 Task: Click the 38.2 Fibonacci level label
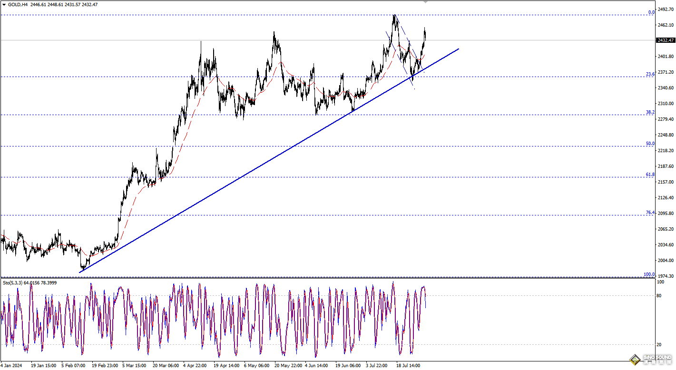click(650, 112)
